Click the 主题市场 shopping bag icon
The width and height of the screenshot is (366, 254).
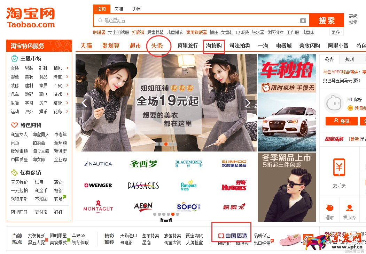[x=14, y=58]
